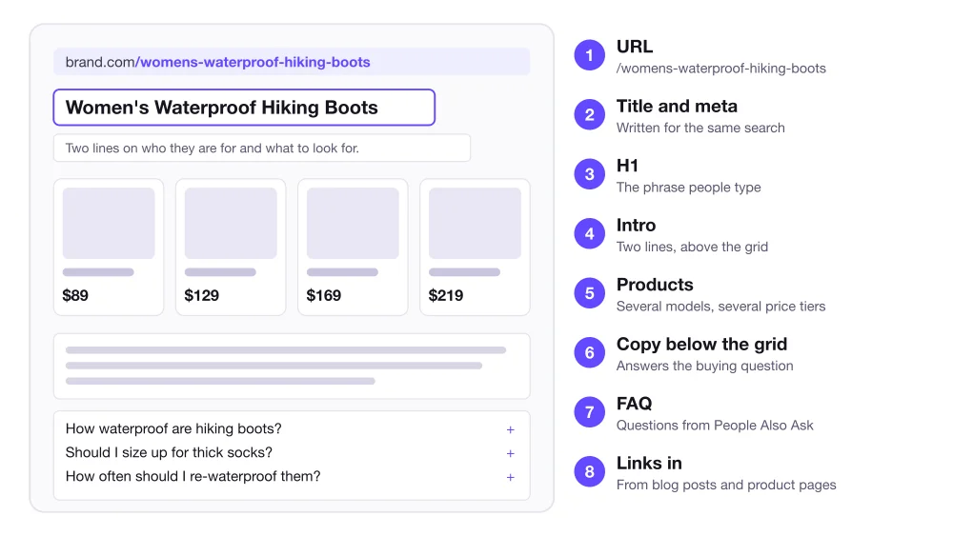Click the 'Products' legend heading
Image resolution: width=953 pixels, height=536 pixels.
coord(656,285)
